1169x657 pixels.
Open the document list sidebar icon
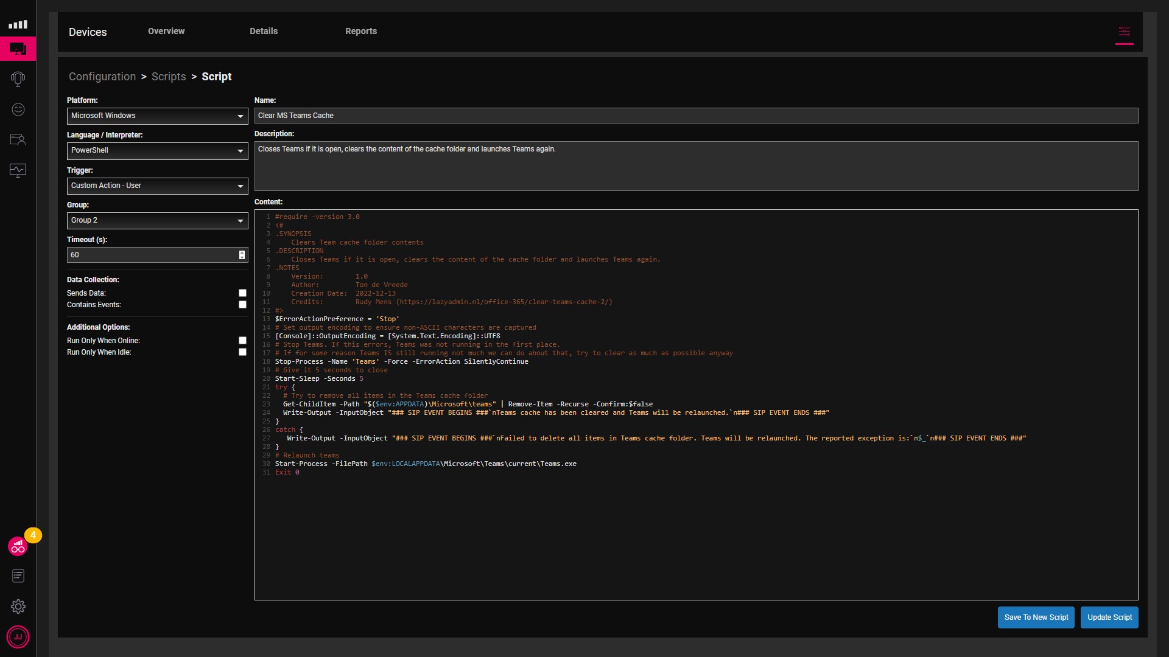tap(18, 575)
